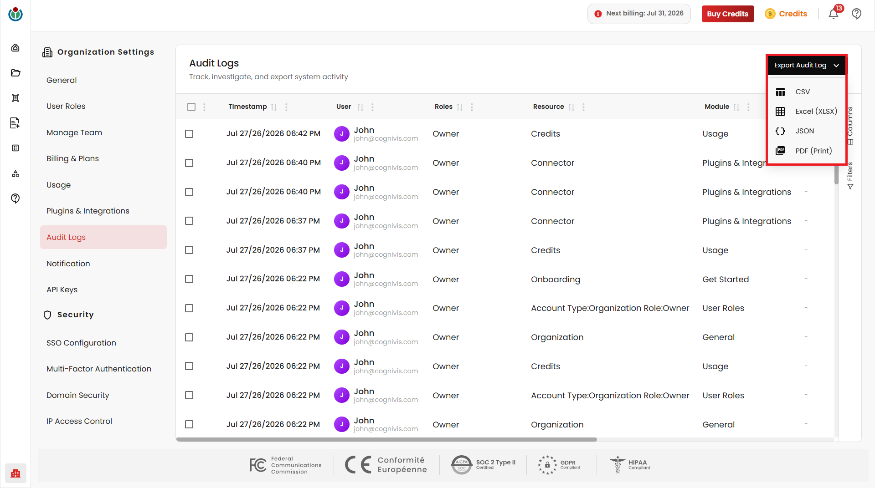Viewport: 875px width, 488px height.
Task: Open Notification settings
Action: point(68,264)
